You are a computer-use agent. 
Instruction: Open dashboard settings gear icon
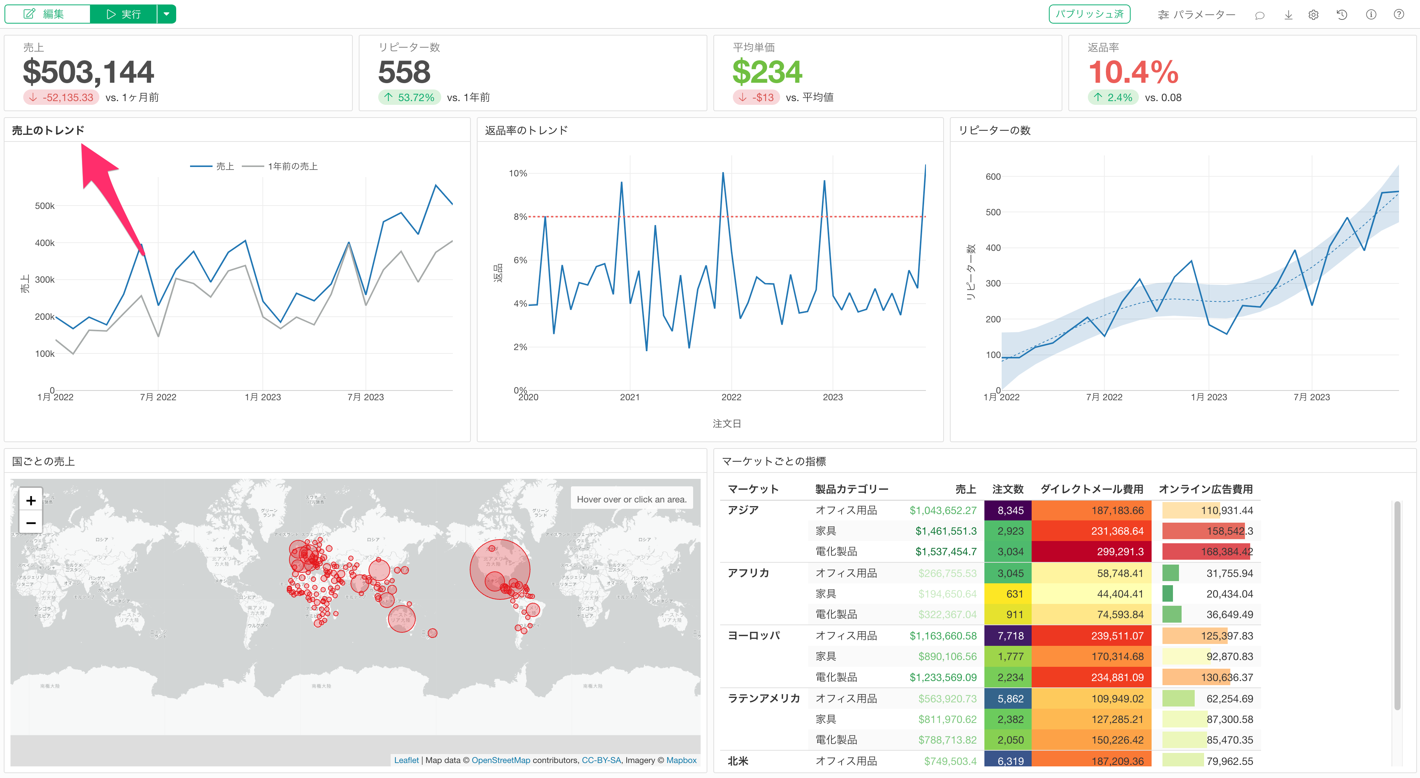1314,15
